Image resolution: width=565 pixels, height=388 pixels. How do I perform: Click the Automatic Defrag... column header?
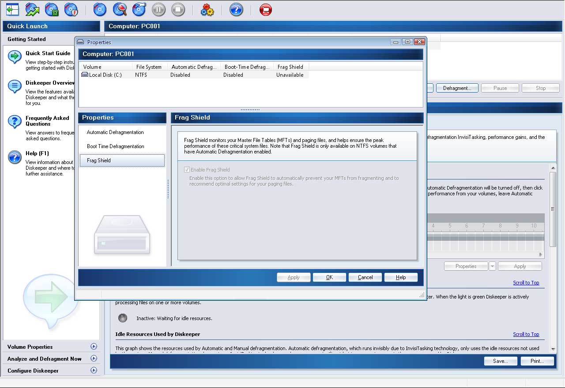tap(194, 67)
